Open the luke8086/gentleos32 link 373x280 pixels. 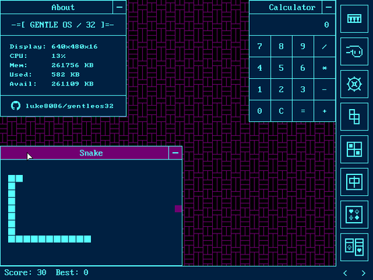tap(69, 106)
